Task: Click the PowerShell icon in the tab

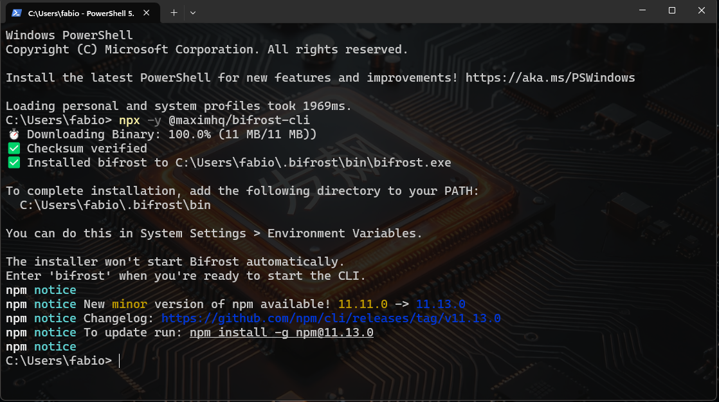Action: 17,13
